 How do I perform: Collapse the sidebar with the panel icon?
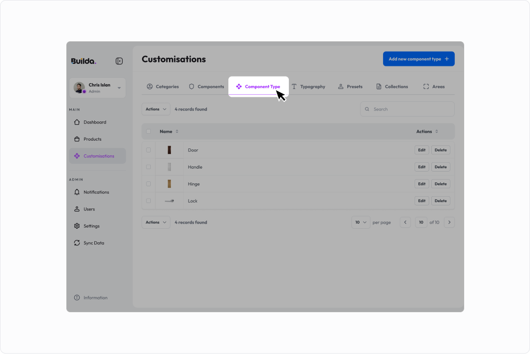(119, 61)
